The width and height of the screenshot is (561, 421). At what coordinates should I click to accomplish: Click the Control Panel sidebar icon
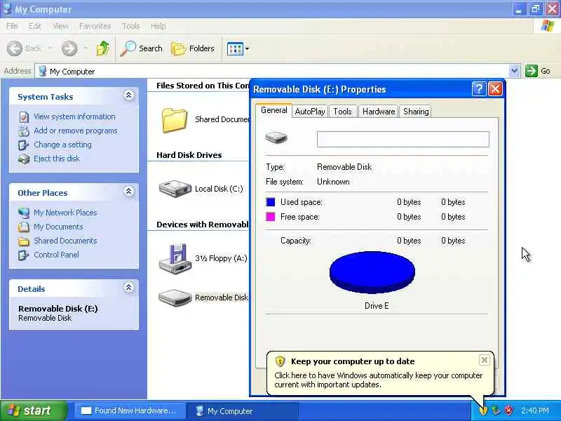point(23,255)
